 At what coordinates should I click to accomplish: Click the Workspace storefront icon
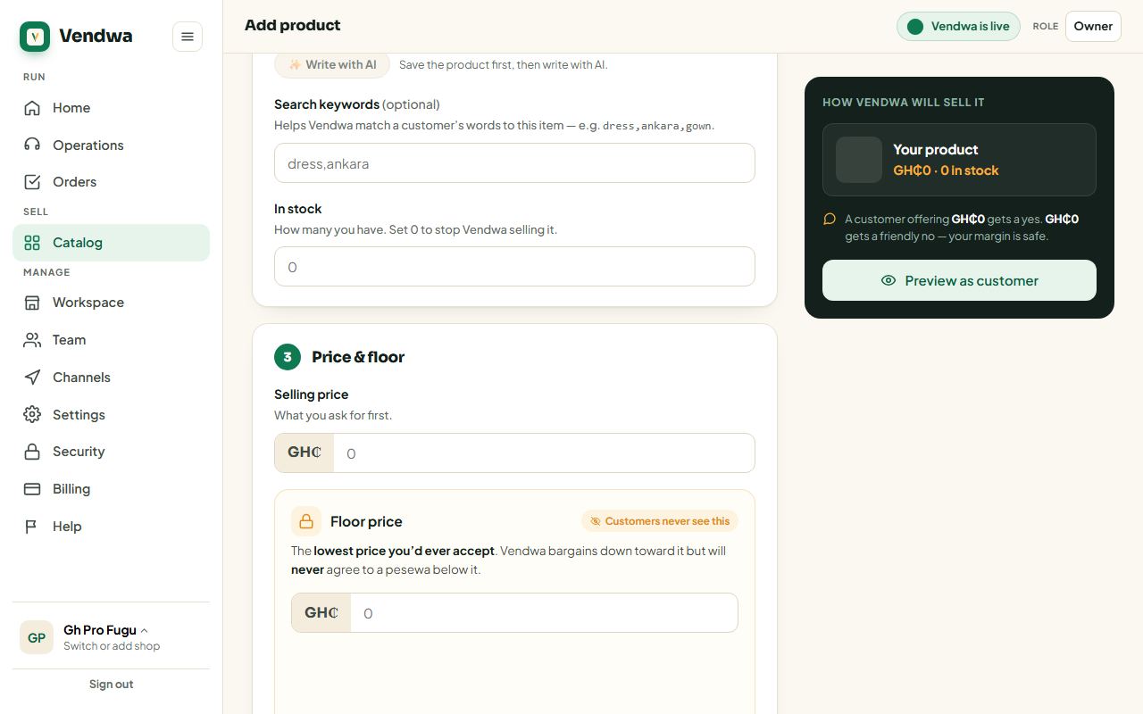(32, 303)
